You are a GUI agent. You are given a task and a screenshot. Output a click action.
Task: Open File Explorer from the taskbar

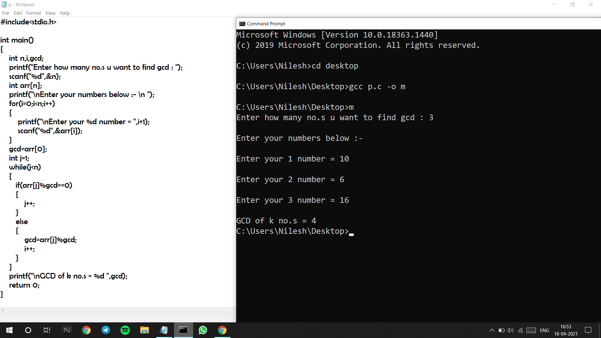144,330
